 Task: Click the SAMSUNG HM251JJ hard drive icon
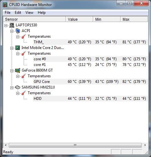[x=18, y=87]
